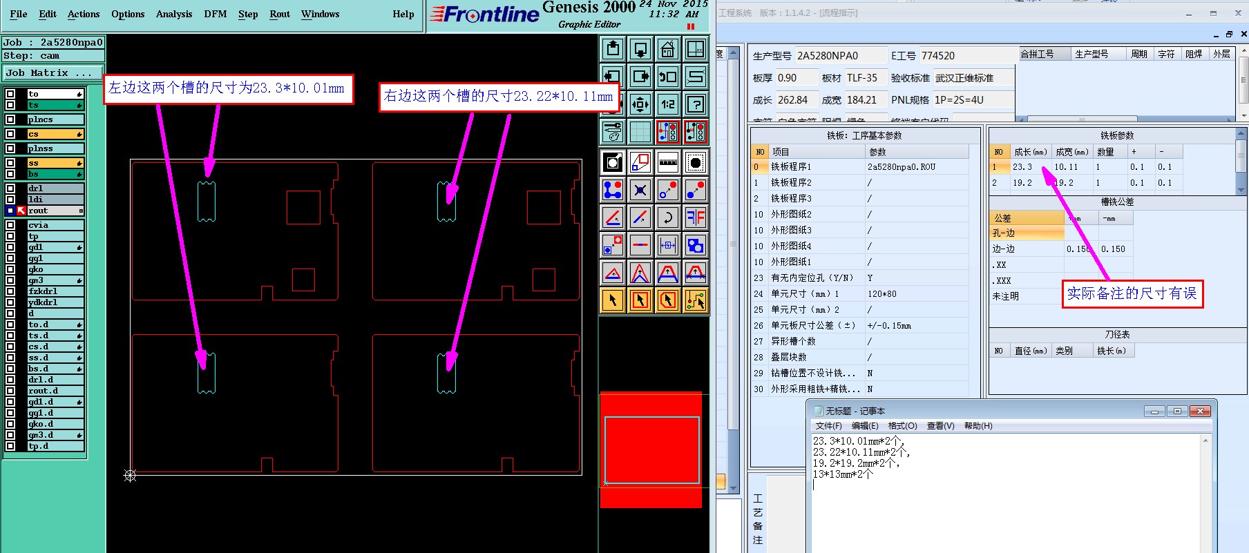Image resolution: width=1249 pixels, height=553 pixels.
Task: Click Notepad vertical scrollbar up arrow
Action: (1206, 440)
